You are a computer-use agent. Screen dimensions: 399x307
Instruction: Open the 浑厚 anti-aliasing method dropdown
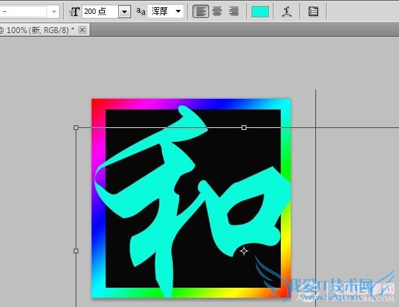click(177, 11)
